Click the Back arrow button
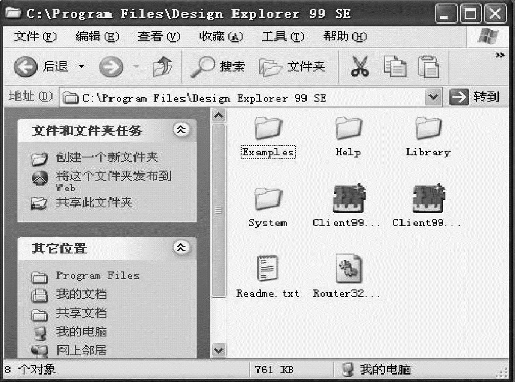This screenshot has width=515, height=382. (x=26, y=67)
